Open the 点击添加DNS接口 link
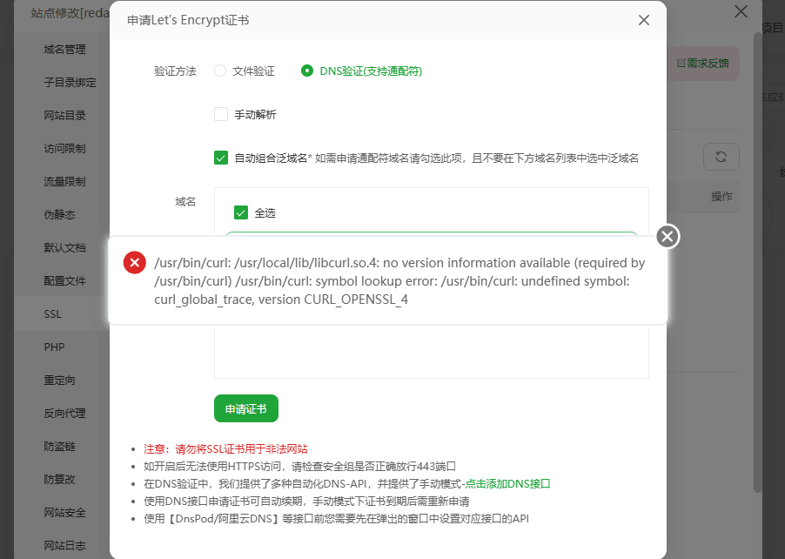785x559 pixels. click(506, 482)
